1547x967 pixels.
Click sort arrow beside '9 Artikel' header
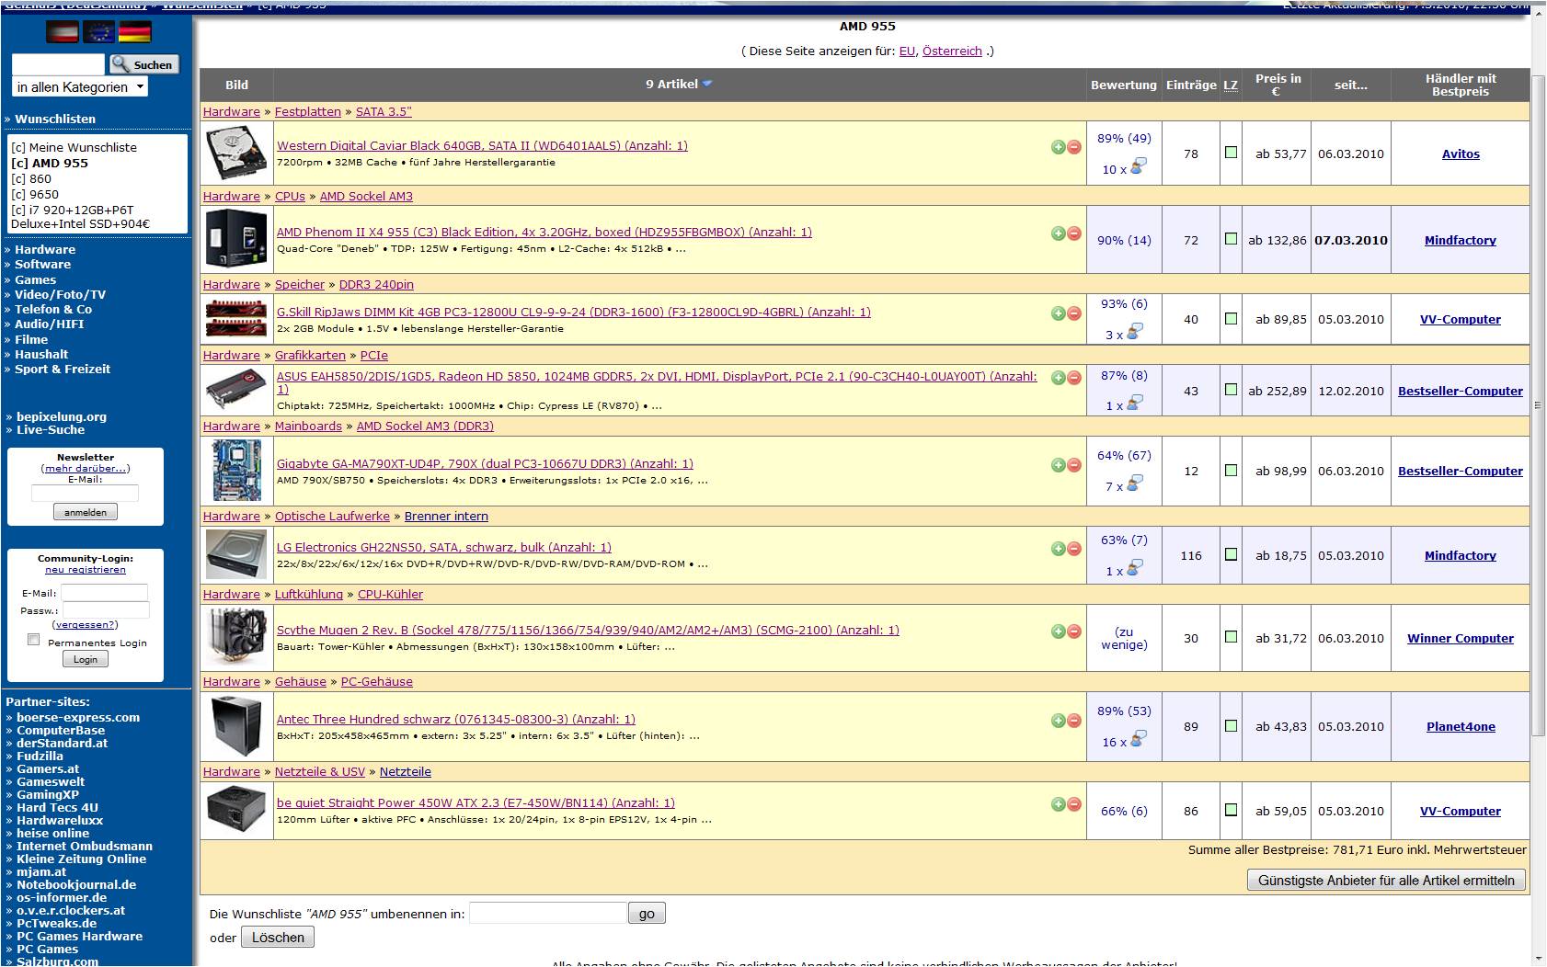click(707, 84)
